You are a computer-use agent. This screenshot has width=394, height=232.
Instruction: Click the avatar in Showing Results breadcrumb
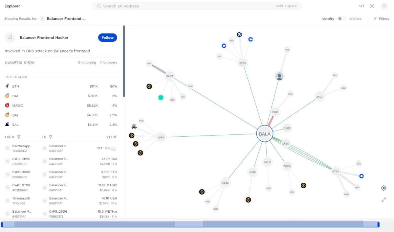(x=42, y=19)
